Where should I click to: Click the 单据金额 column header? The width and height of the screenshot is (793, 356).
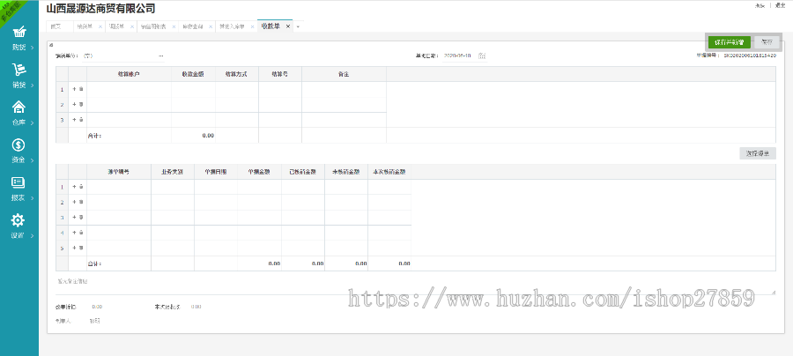pos(259,172)
